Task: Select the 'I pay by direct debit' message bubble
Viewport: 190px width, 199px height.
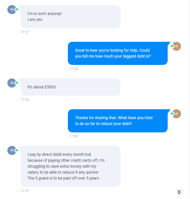Action: pos(70,166)
